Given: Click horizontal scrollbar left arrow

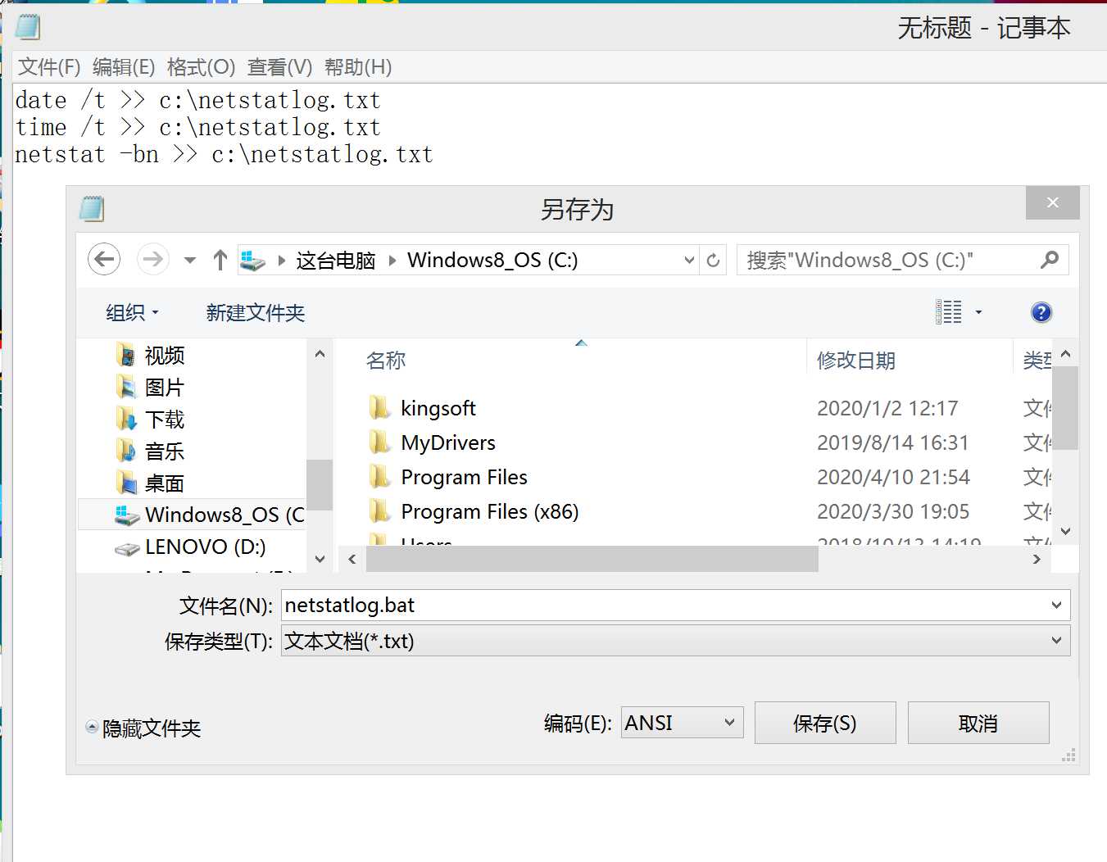Looking at the screenshot, I should [x=352, y=559].
